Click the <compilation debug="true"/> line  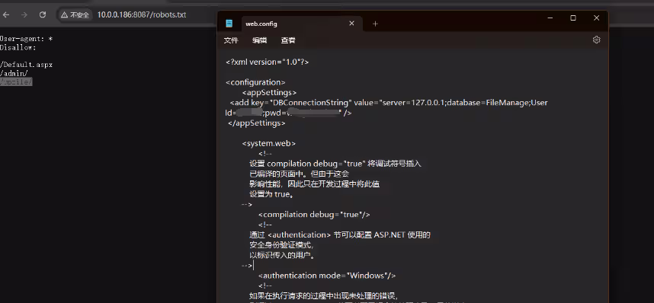[314, 215]
